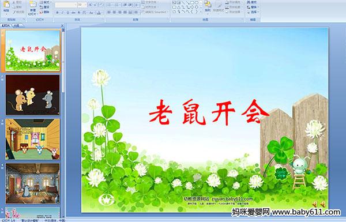The width and height of the screenshot is (346, 222).
Task: Toggle Bold formatting
Action: tap(58, 13)
